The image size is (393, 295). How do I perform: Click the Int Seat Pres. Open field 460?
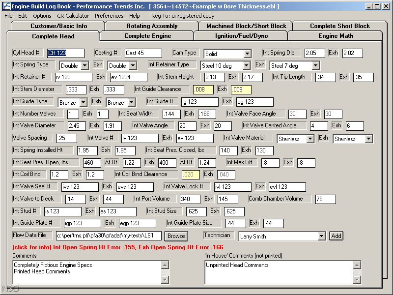click(x=92, y=163)
